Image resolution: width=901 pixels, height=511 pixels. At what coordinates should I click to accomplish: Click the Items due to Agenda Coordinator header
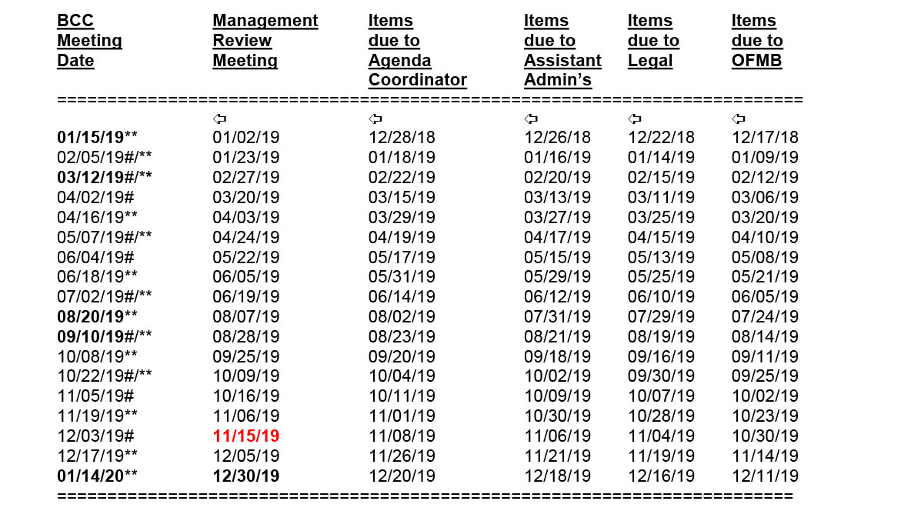coord(417,51)
